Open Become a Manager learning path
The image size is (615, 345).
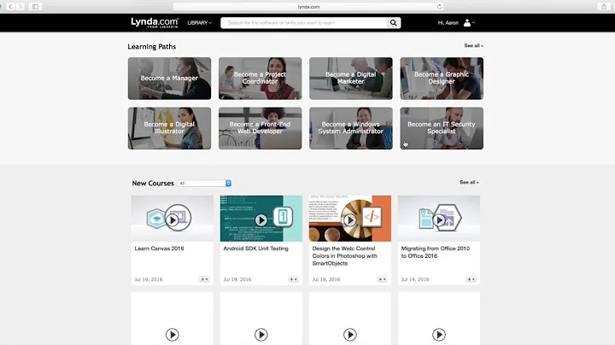(x=169, y=79)
